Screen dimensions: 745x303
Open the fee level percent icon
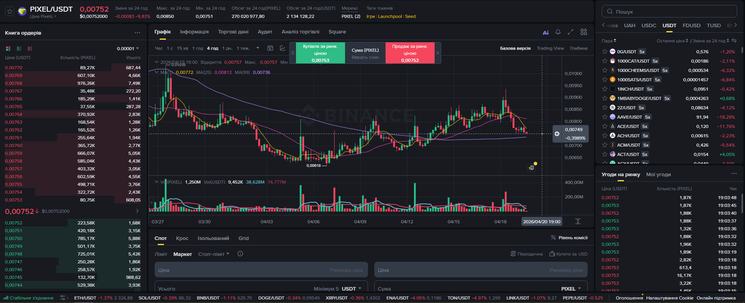click(553, 237)
